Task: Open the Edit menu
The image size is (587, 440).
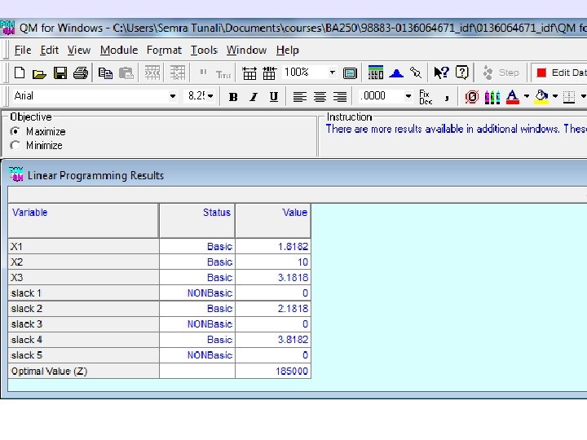Action: click(x=50, y=50)
